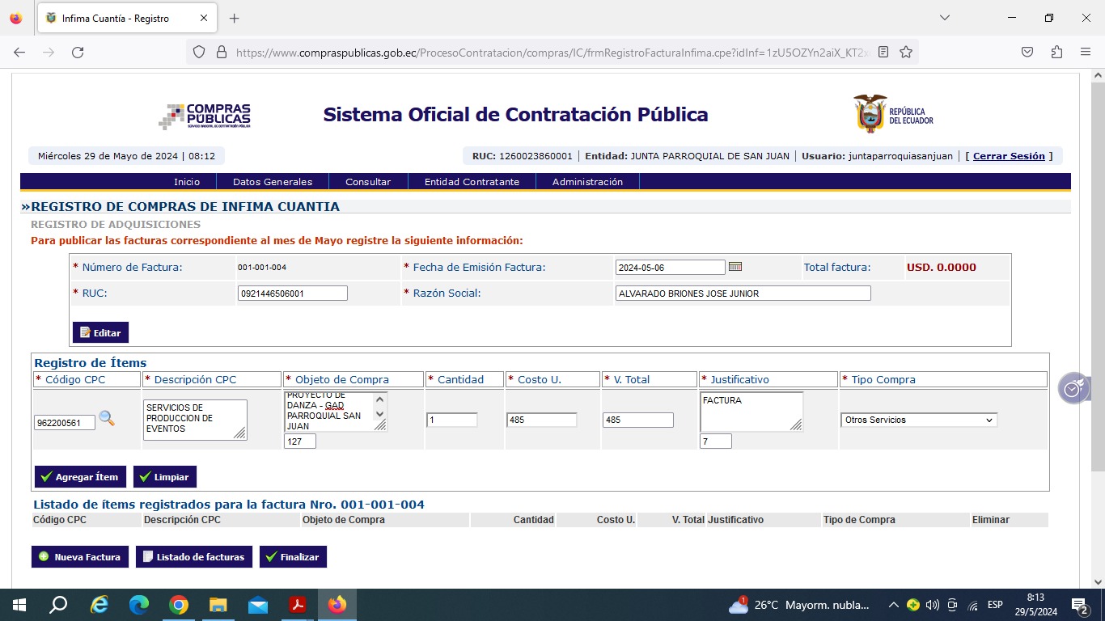Reload the page with browser refresh icon

point(78,52)
